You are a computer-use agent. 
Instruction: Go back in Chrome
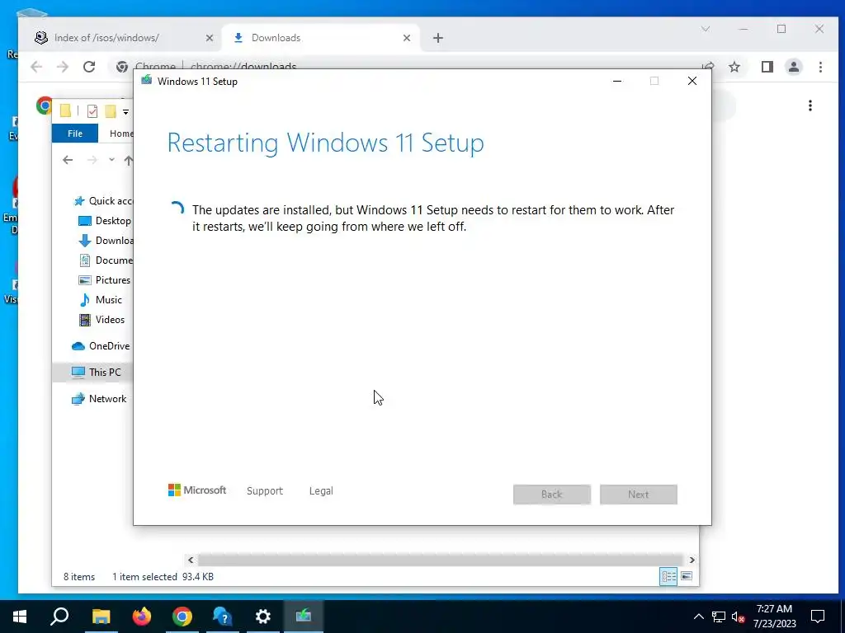36,67
